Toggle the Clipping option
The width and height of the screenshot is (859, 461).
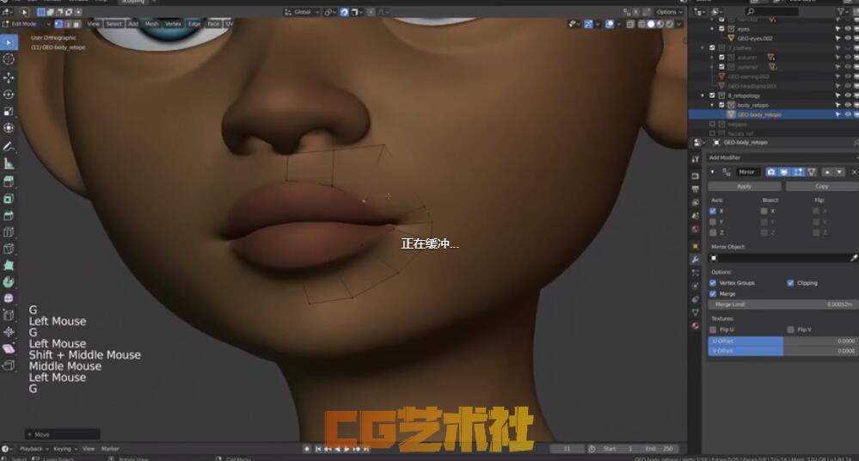coord(790,283)
